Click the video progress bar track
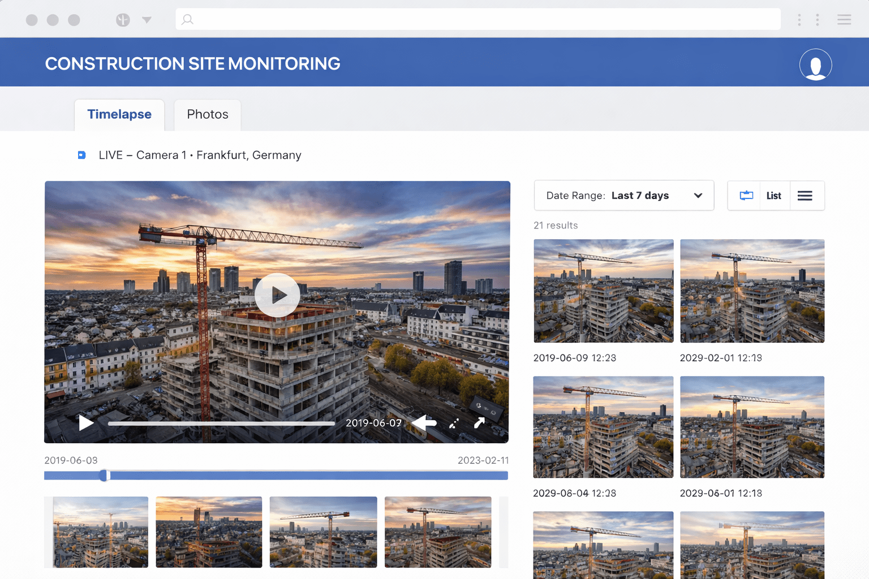 221,423
